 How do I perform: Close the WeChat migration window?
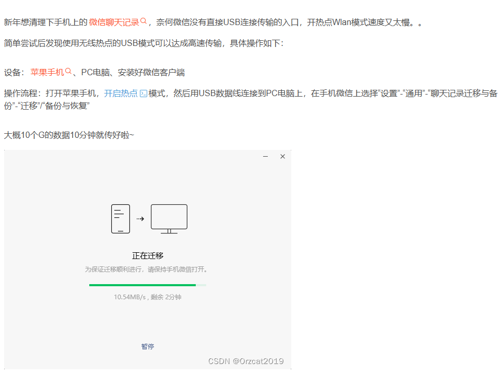tap(282, 156)
